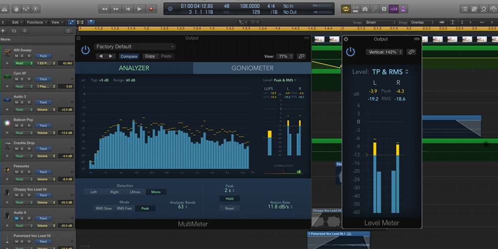Open the View 77% size dropdown

284,56
